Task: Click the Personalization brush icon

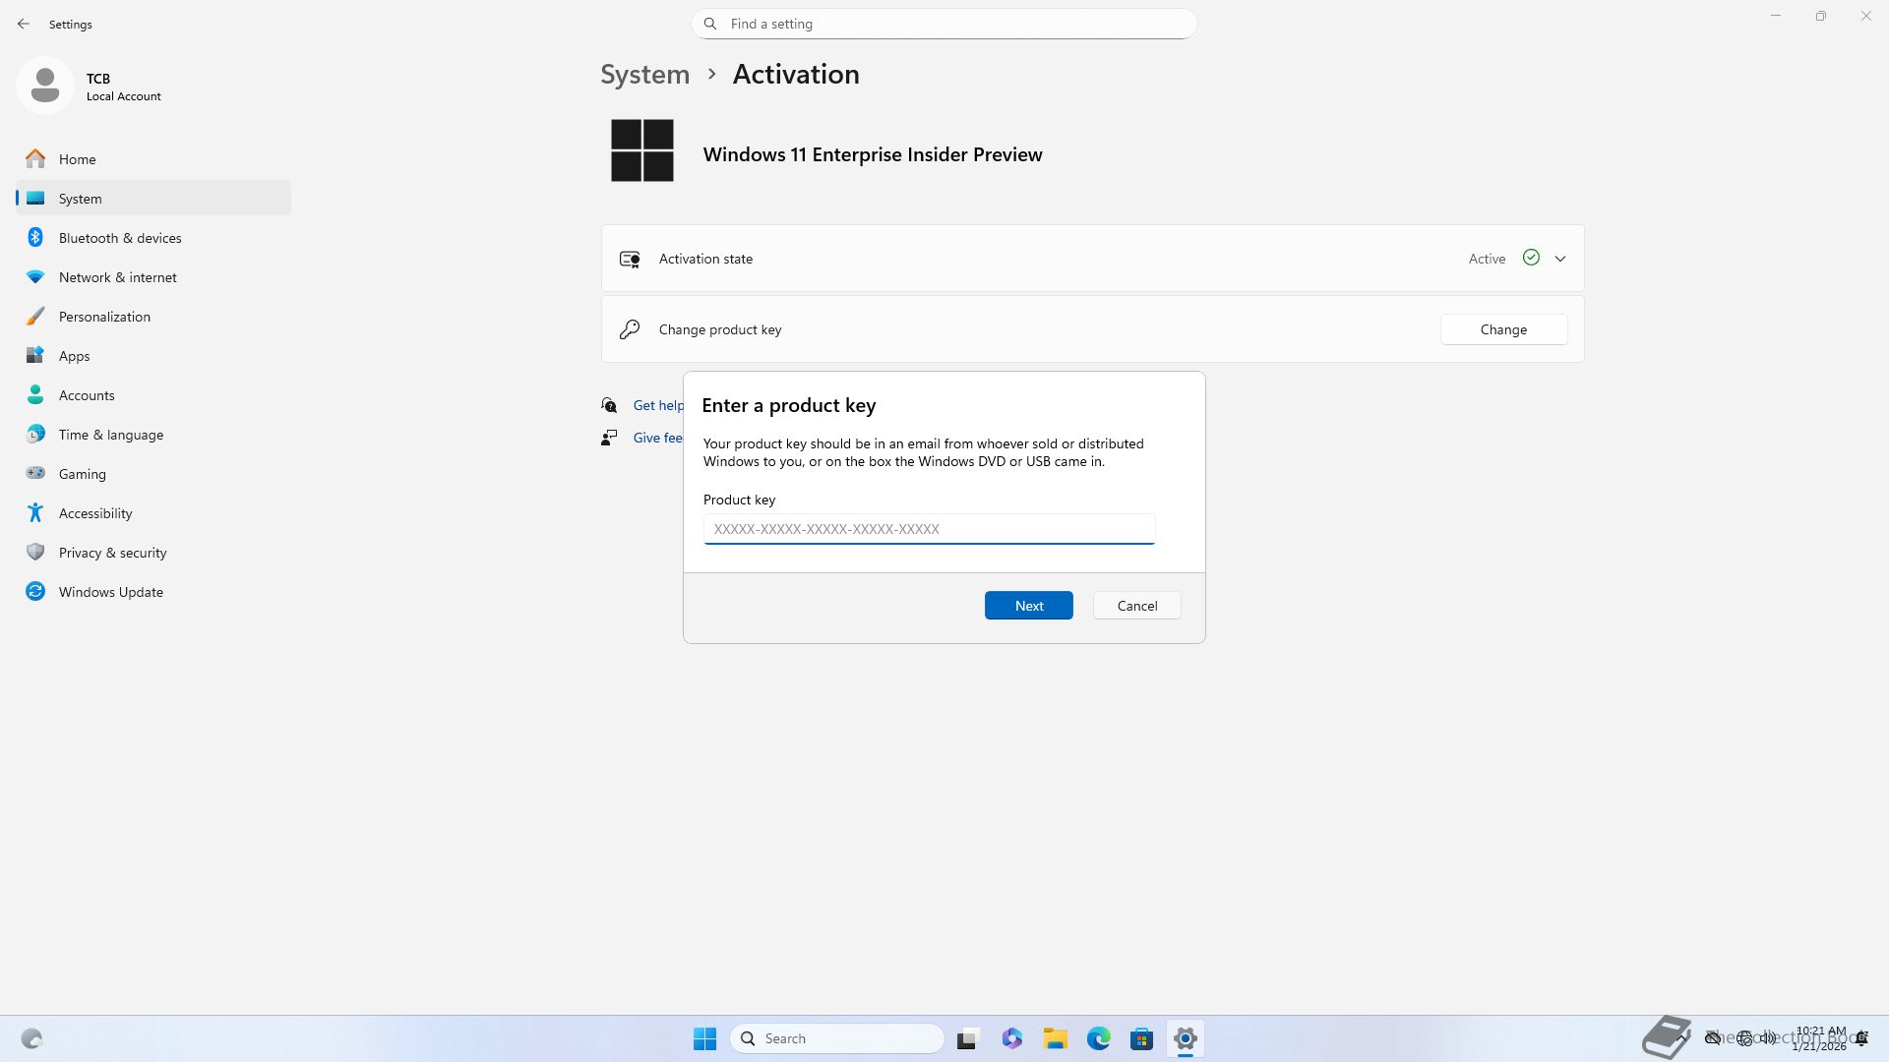Action: pos(35,316)
